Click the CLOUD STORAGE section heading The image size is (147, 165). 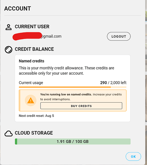tap(34, 133)
